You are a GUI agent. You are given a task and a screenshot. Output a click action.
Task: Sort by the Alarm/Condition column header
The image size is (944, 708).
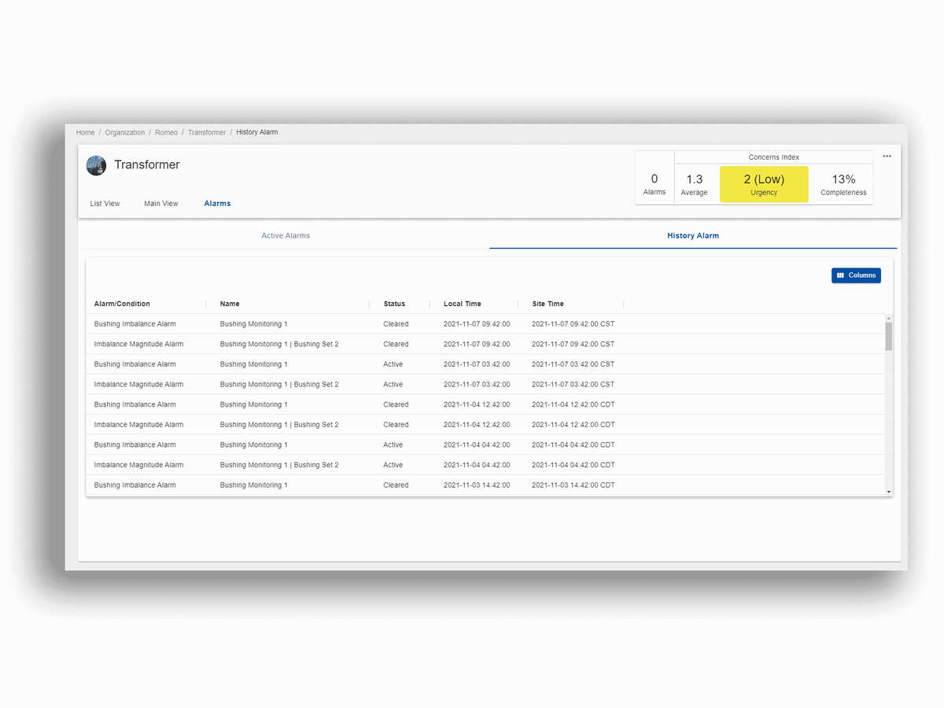(122, 304)
